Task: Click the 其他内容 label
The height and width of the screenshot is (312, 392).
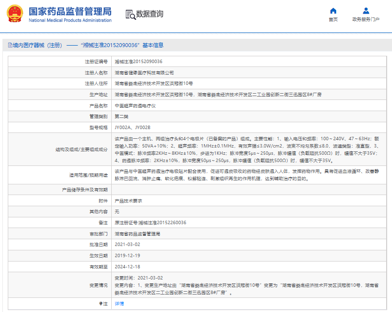Action: point(99,212)
